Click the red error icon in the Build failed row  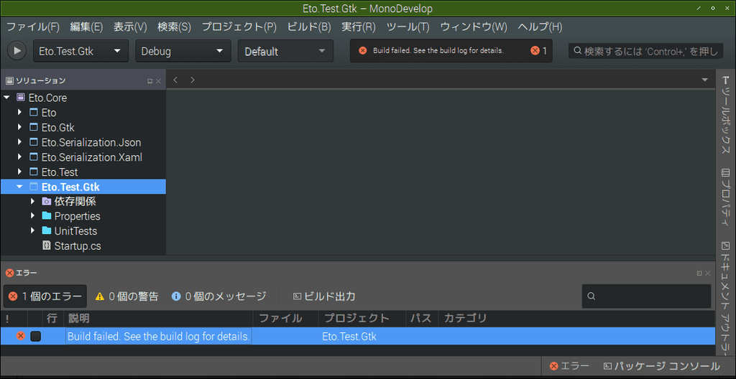coord(21,336)
